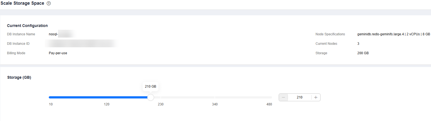The image size is (431, 121).
Task: Click the 480 mark label under the slider
Action: pos(269,104)
